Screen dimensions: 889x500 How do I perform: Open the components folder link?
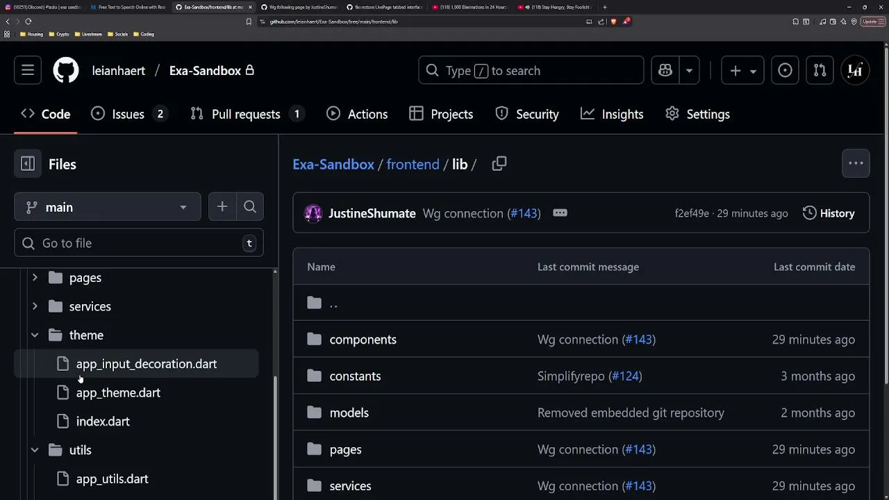pyautogui.click(x=363, y=340)
